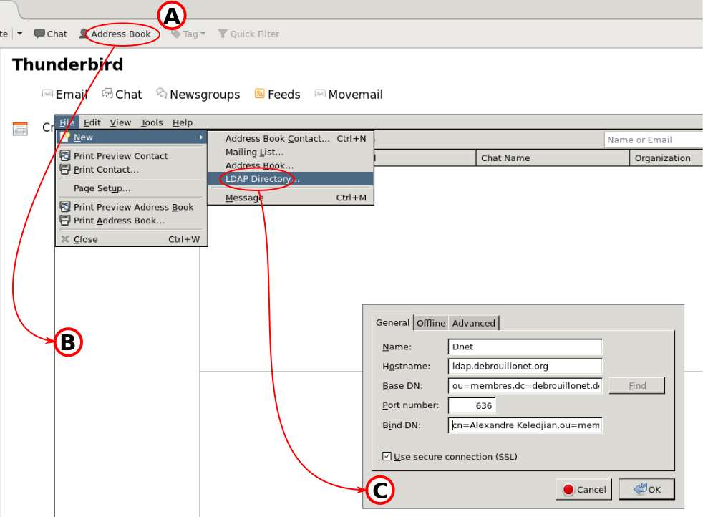Open the Help menu

click(x=183, y=122)
